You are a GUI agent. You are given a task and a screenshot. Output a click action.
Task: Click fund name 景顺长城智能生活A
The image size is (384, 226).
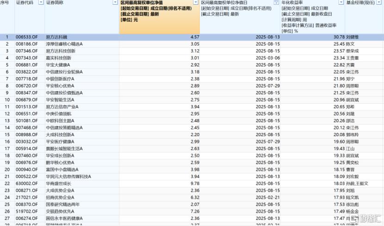[x=64, y=149]
